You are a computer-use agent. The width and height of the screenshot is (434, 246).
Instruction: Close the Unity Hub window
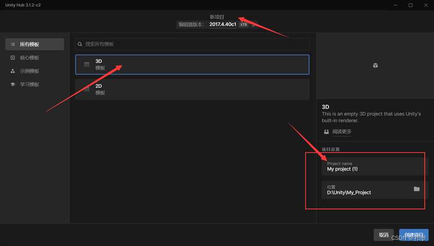tap(426, 5)
